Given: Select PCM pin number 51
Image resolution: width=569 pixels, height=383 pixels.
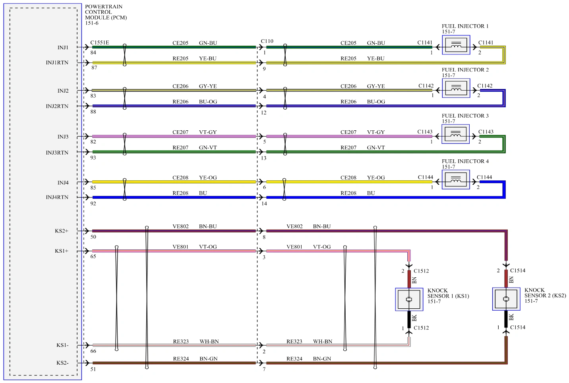Looking at the screenshot, I should coord(93,369).
